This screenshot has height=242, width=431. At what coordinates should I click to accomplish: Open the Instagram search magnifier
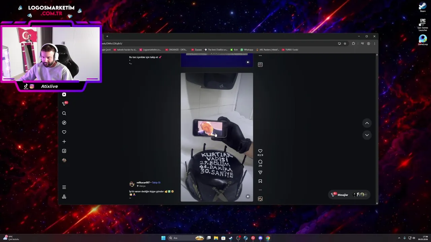(64, 113)
